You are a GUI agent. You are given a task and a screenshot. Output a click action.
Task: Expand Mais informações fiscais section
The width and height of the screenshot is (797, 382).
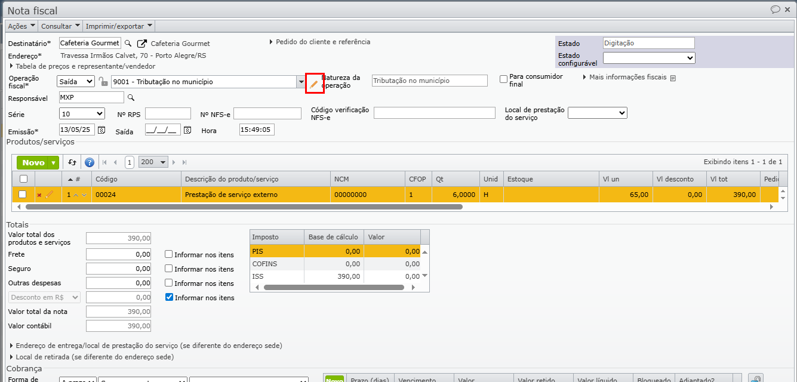click(x=624, y=77)
